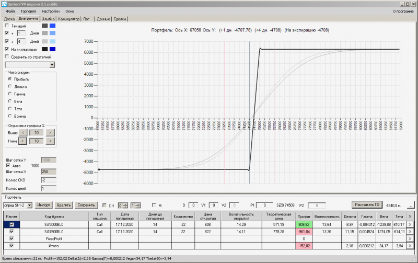Viewport: 418px width, 263px height.
Task: Enable Сравнить со стратегией checkbox
Action: click(7, 57)
